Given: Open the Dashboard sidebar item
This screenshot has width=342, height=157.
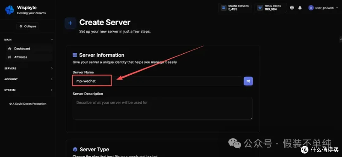Looking at the screenshot, I should pyautogui.click(x=28, y=49).
